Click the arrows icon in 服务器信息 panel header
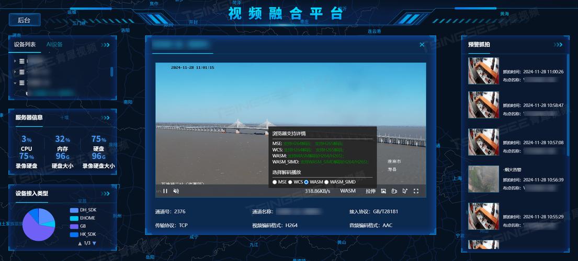This screenshot has height=261, width=578. [106, 117]
